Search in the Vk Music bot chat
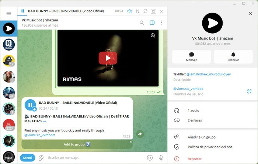The width and height of the screenshot is (258, 164). pos(142,23)
